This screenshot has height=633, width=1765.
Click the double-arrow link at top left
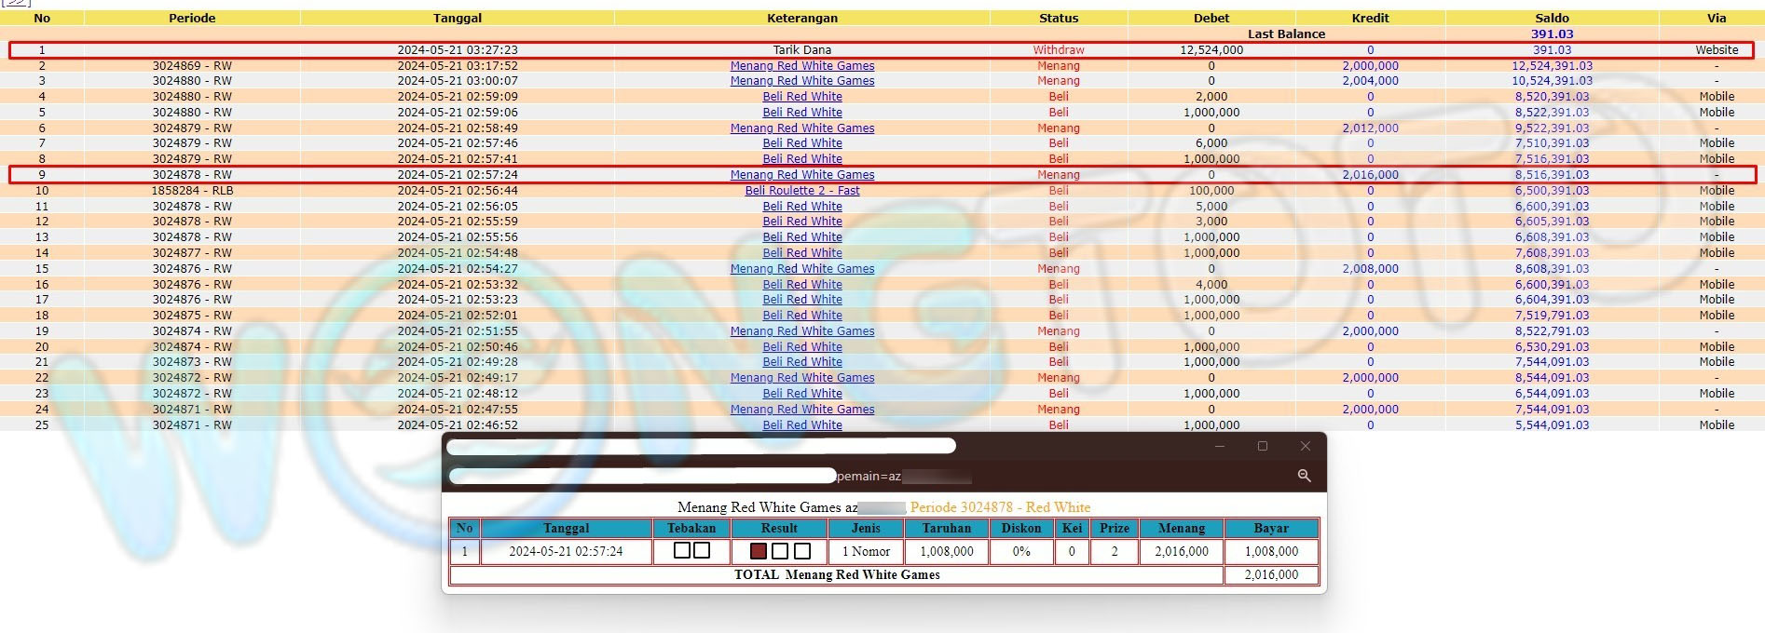[x=16, y=3]
